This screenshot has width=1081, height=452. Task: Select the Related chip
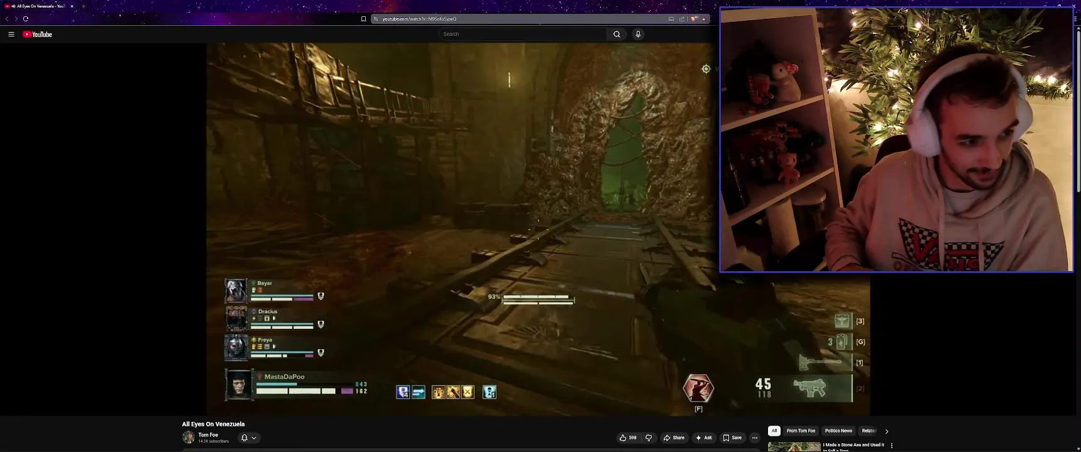tap(868, 431)
